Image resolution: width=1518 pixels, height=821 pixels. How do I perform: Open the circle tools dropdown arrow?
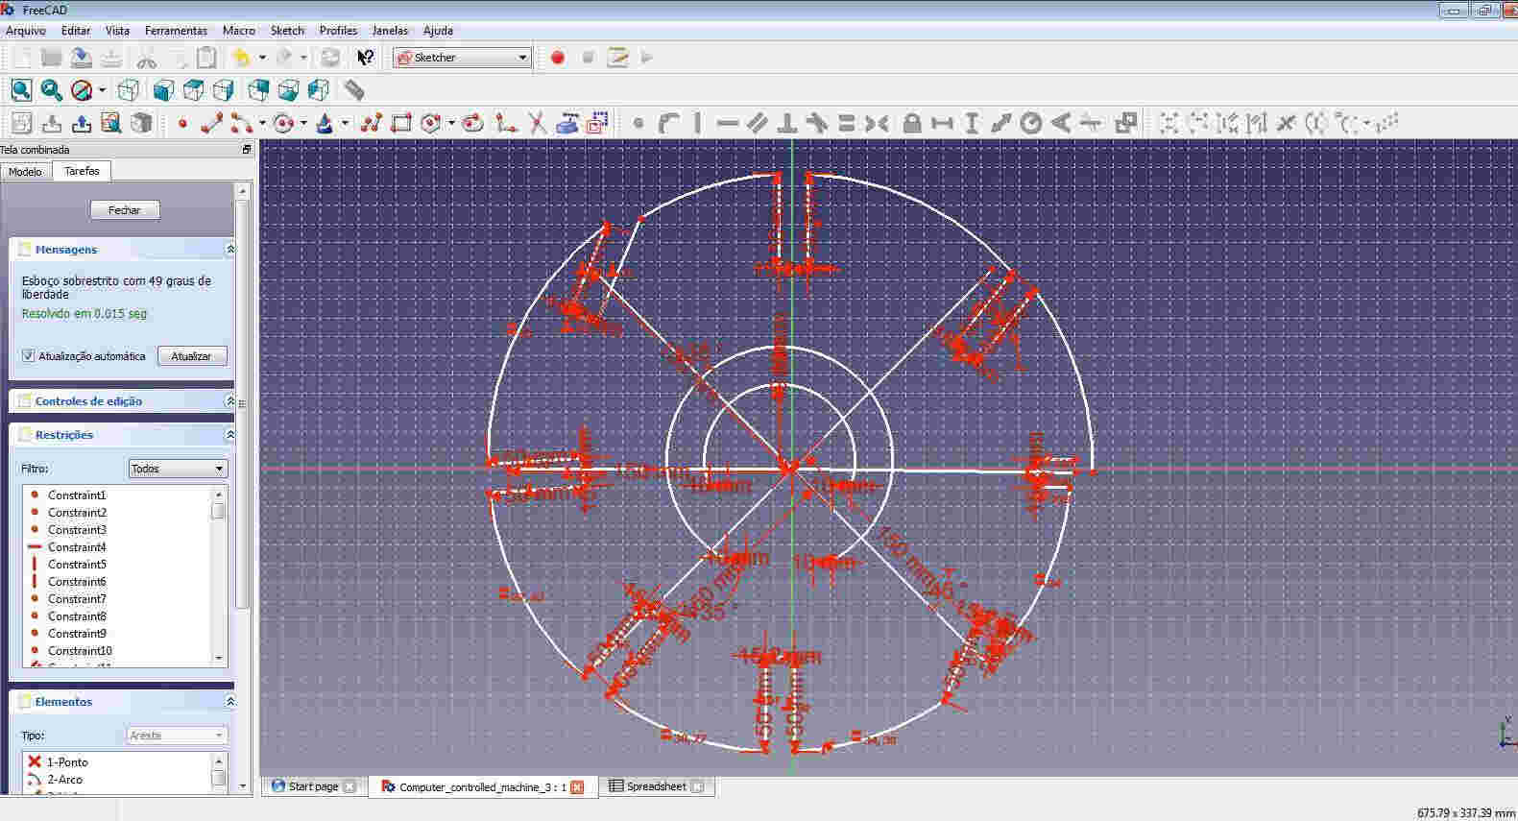pyautogui.click(x=303, y=123)
